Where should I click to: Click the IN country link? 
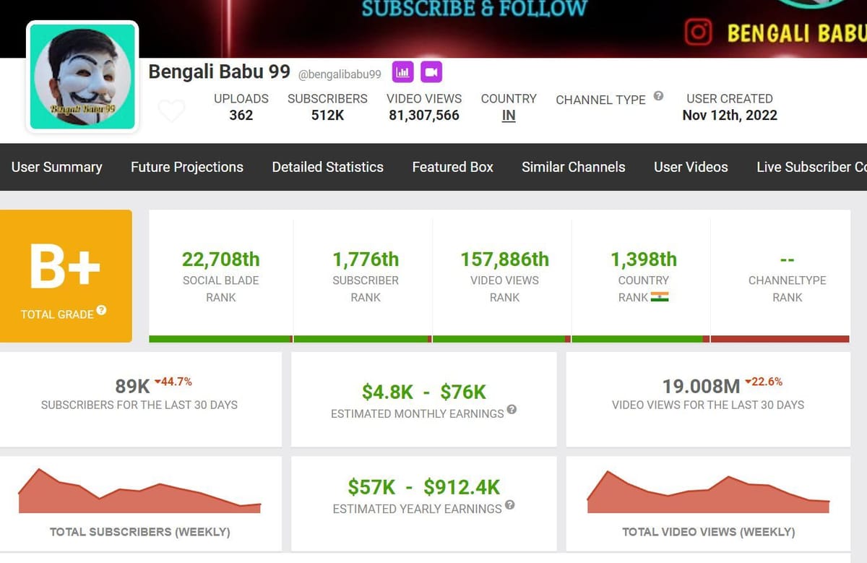[x=509, y=116]
